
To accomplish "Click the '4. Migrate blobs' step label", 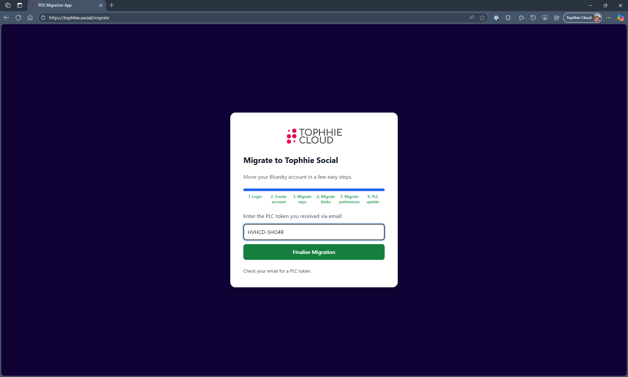I will 326,199.
